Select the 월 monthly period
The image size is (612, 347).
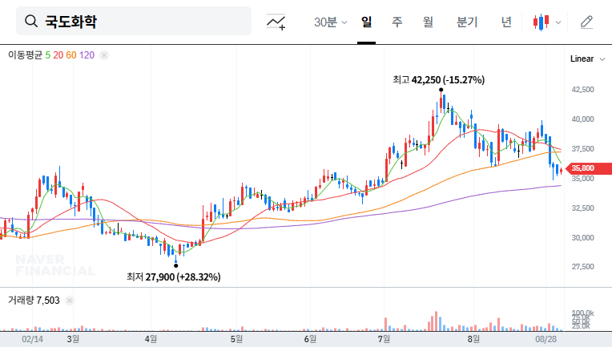click(x=428, y=22)
